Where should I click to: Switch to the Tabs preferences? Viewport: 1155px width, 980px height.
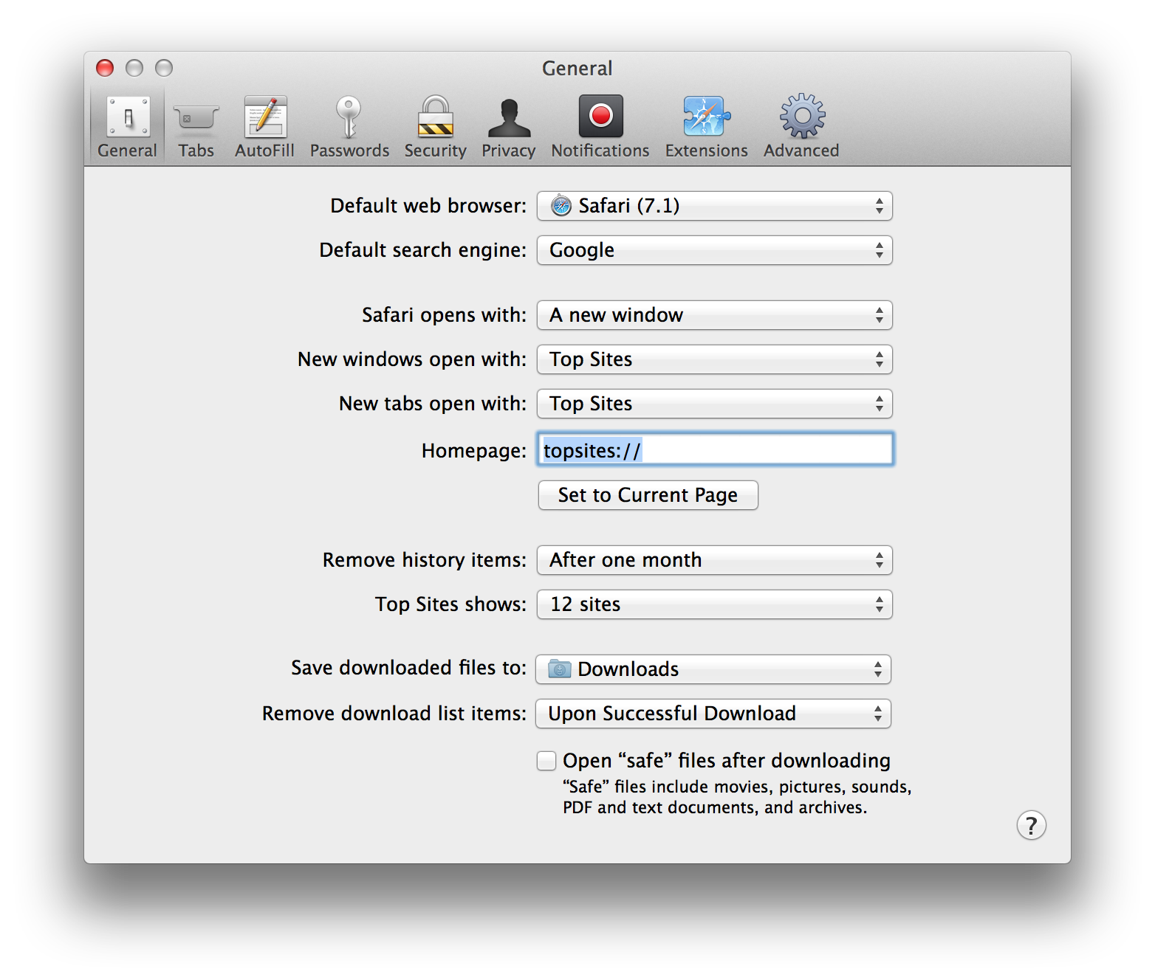(x=196, y=127)
